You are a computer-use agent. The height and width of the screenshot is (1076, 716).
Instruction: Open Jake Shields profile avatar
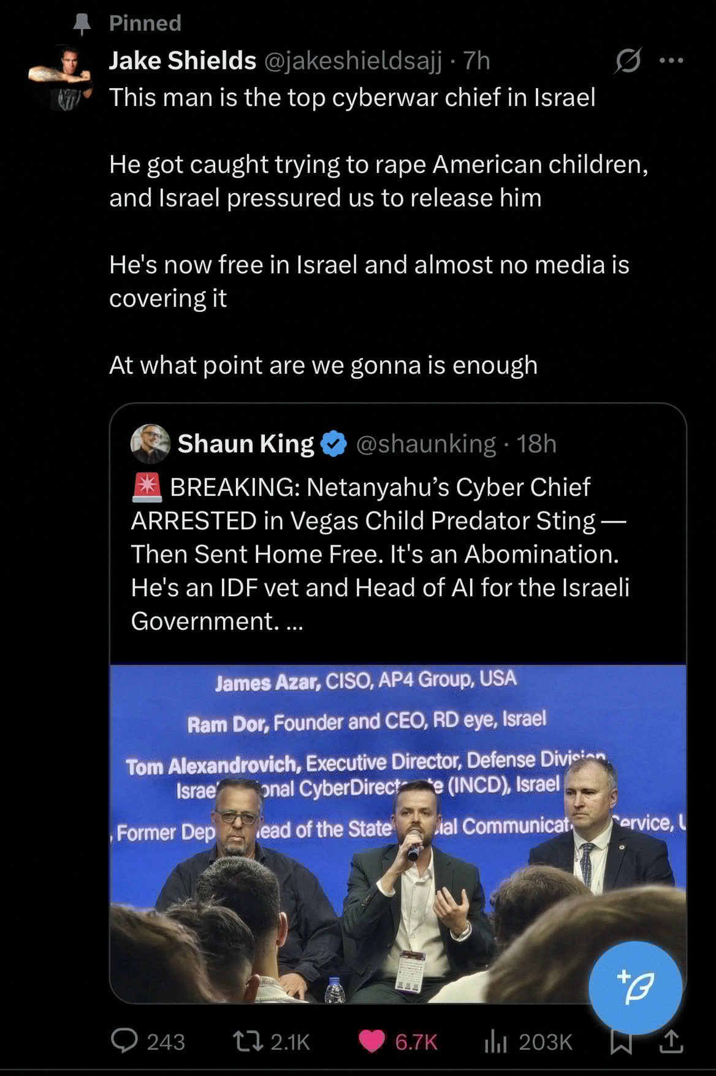coord(61,78)
